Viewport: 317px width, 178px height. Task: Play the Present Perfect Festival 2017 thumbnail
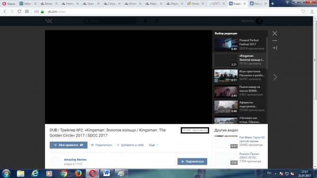226,44
